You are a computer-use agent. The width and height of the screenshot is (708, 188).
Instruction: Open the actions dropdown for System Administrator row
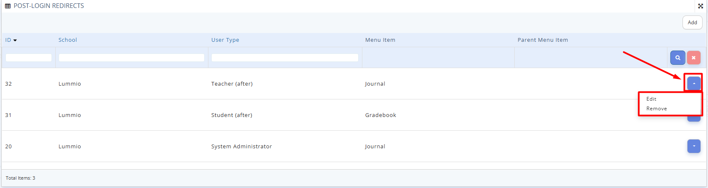[694, 146]
